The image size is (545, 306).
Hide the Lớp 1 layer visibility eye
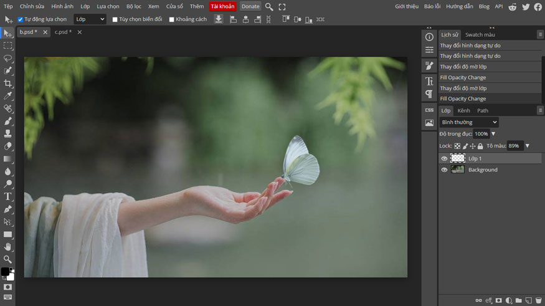pos(444,159)
